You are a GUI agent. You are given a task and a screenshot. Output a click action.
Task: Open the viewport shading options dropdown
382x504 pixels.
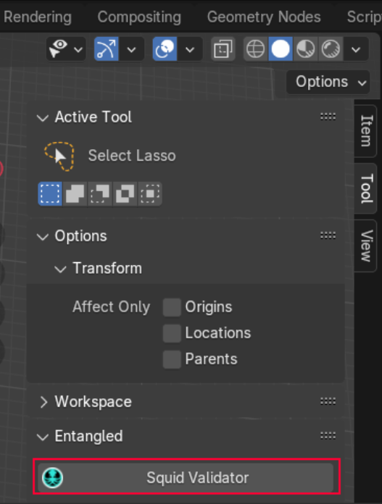pyautogui.click(x=356, y=49)
